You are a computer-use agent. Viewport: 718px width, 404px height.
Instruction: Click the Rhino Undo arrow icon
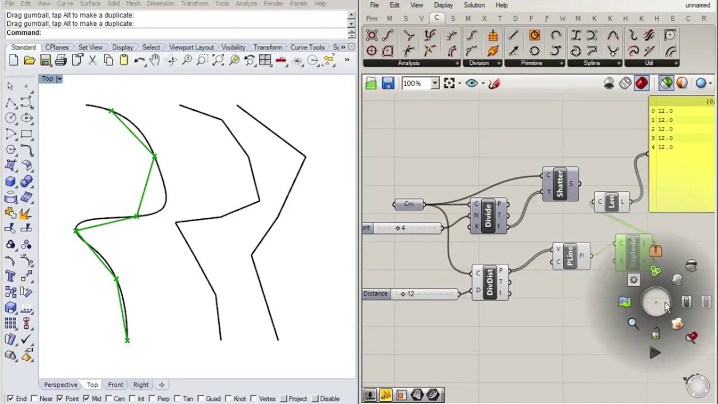tap(139, 61)
